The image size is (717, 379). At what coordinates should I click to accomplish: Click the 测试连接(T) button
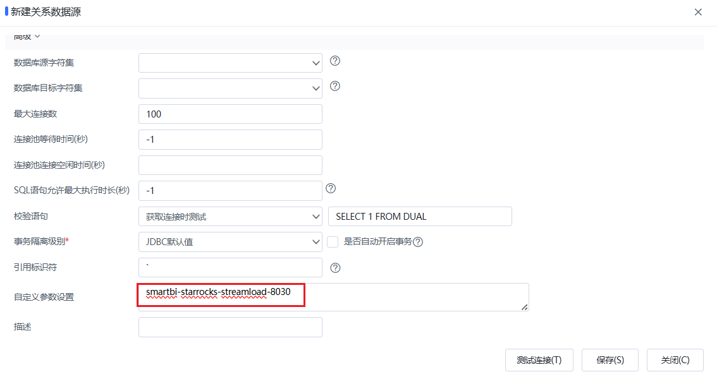coord(539,360)
